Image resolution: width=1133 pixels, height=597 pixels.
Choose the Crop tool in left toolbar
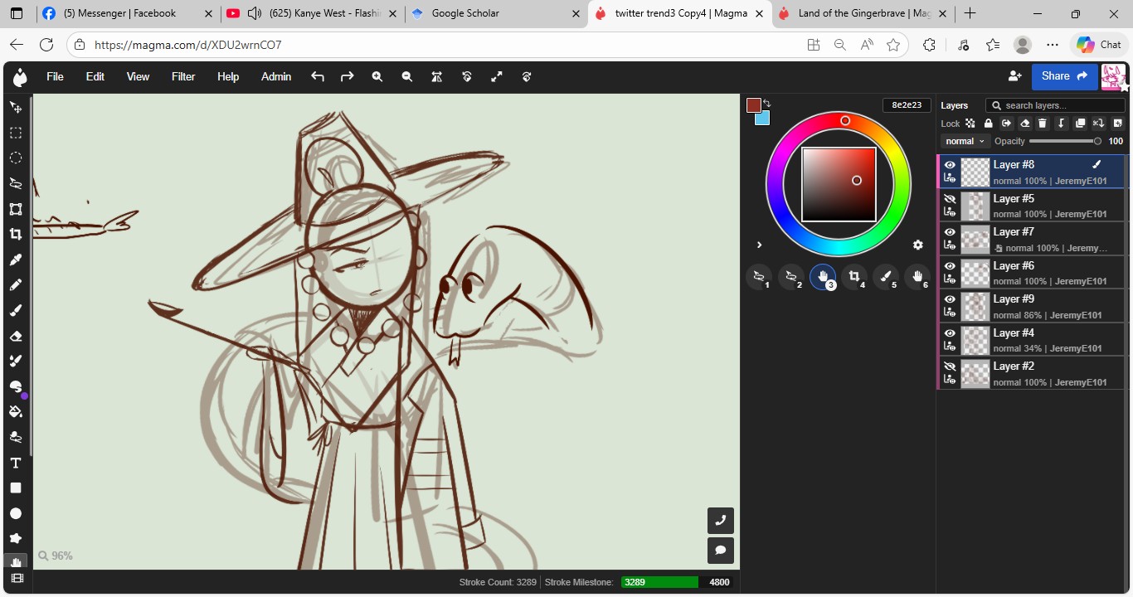pos(15,235)
